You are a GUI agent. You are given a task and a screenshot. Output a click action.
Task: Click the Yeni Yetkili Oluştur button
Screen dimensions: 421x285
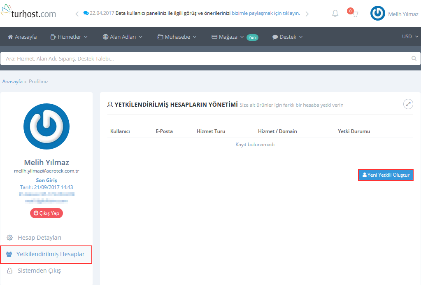coord(386,175)
